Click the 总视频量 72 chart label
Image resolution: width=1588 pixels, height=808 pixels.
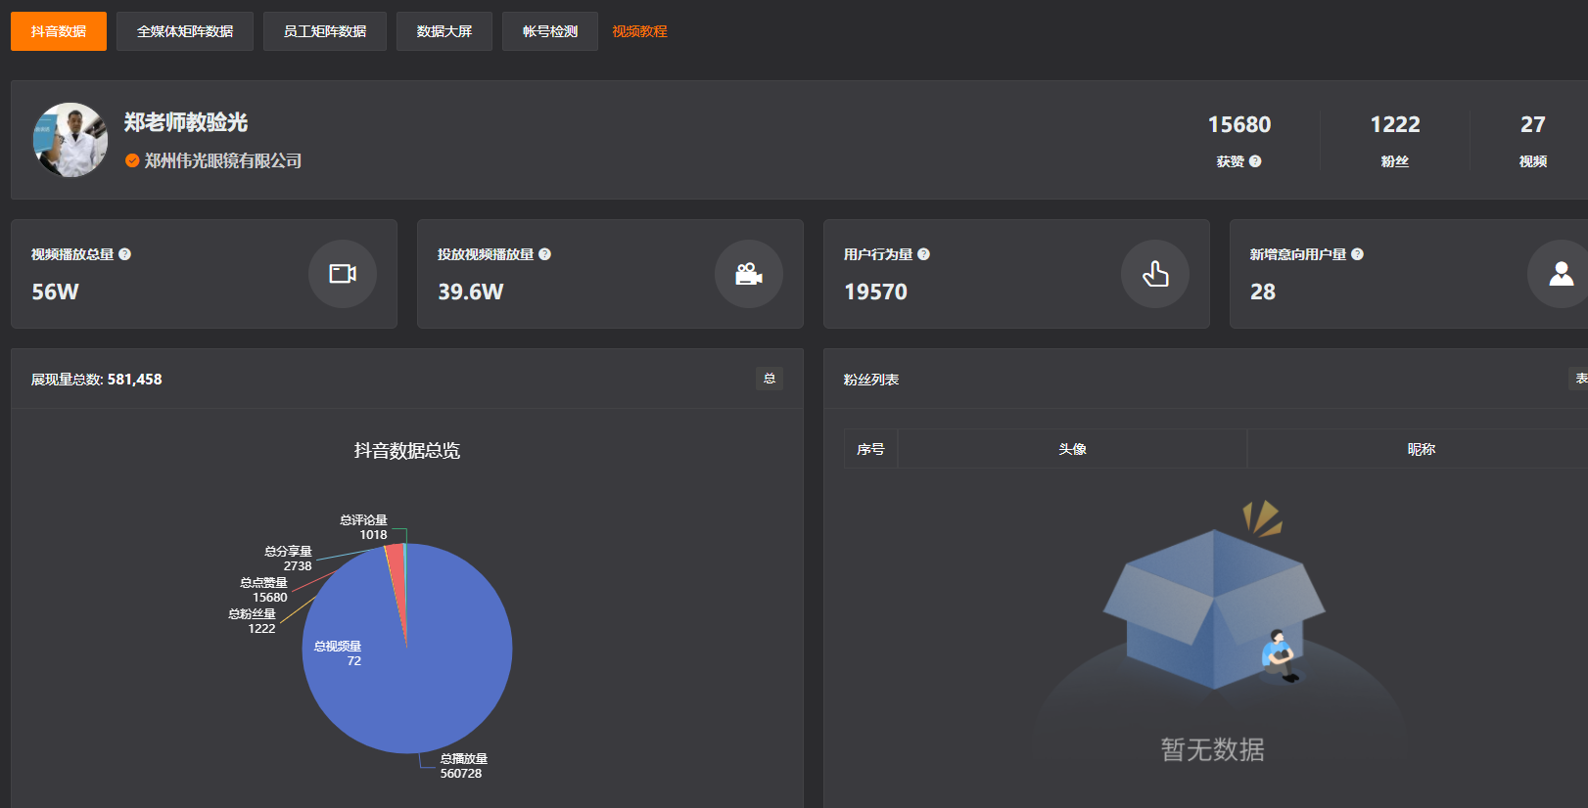(338, 653)
